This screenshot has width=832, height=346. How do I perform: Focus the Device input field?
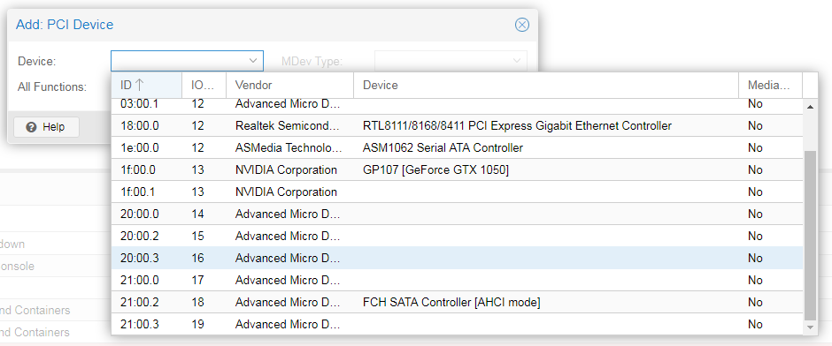coord(178,61)
